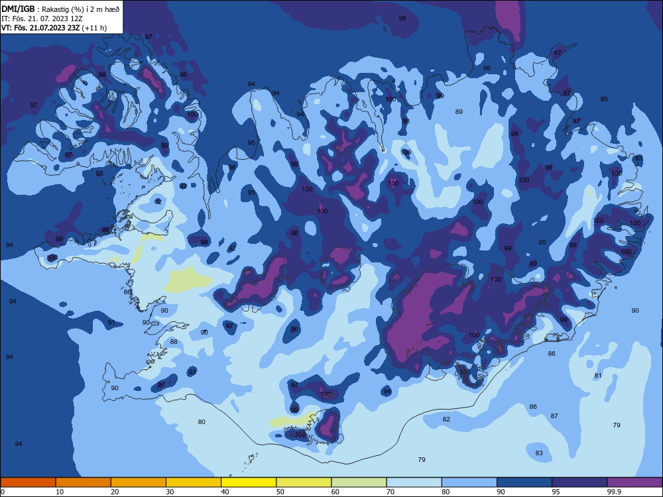Click the legend tick label 20
663x497 pixels.
(115, 492)
